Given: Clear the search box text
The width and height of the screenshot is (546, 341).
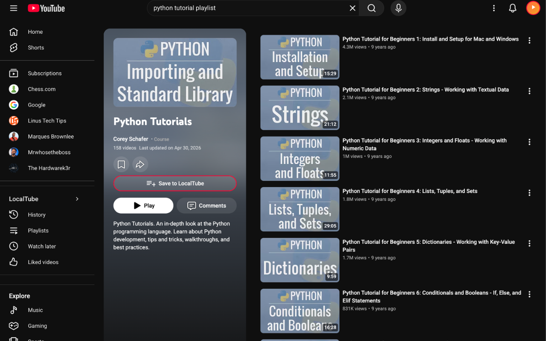Looking at the screenshot, I should pos(352,8).
